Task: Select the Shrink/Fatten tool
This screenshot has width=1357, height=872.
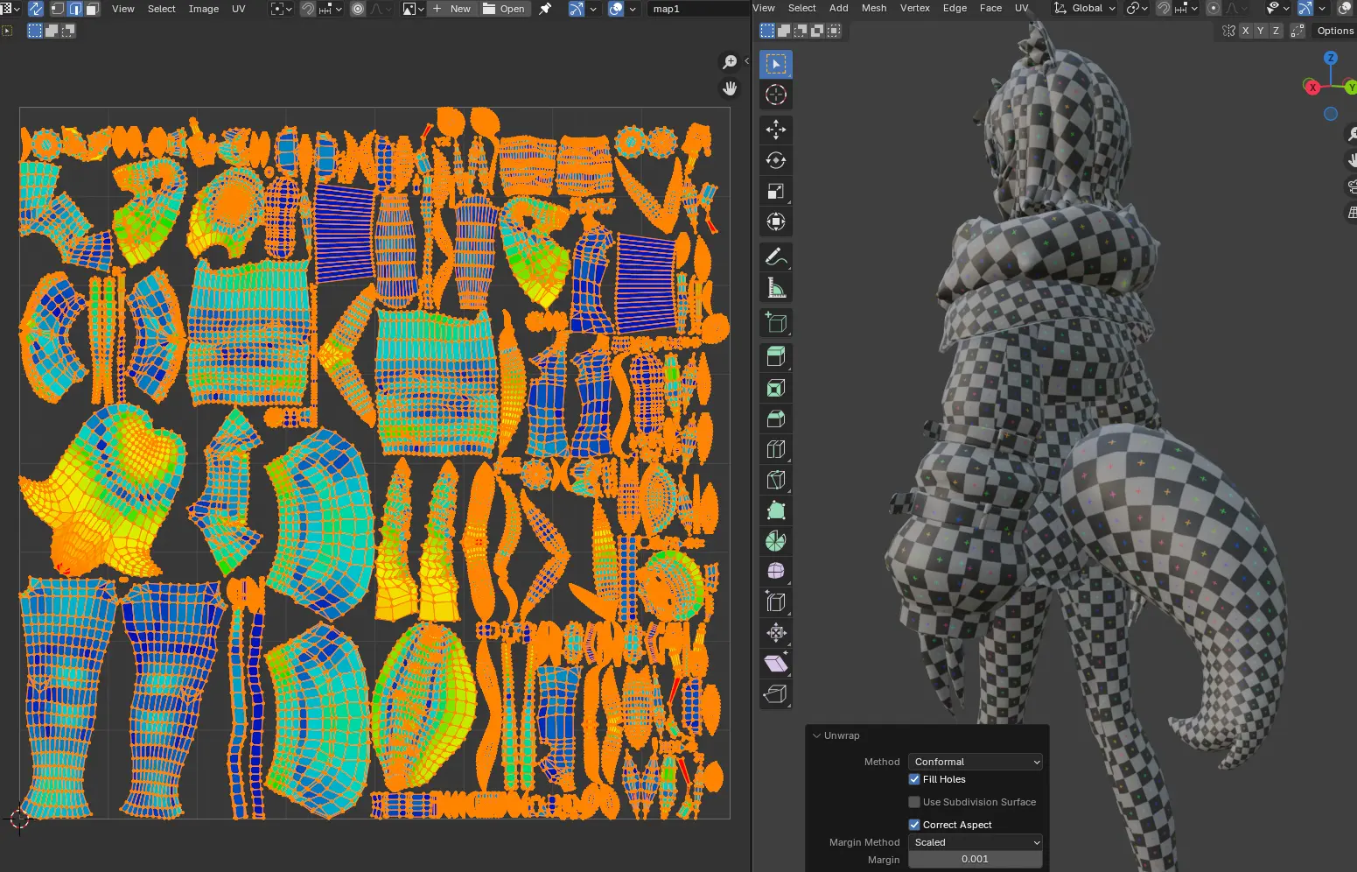Action: pyautogui.click(x=776, y=633)
